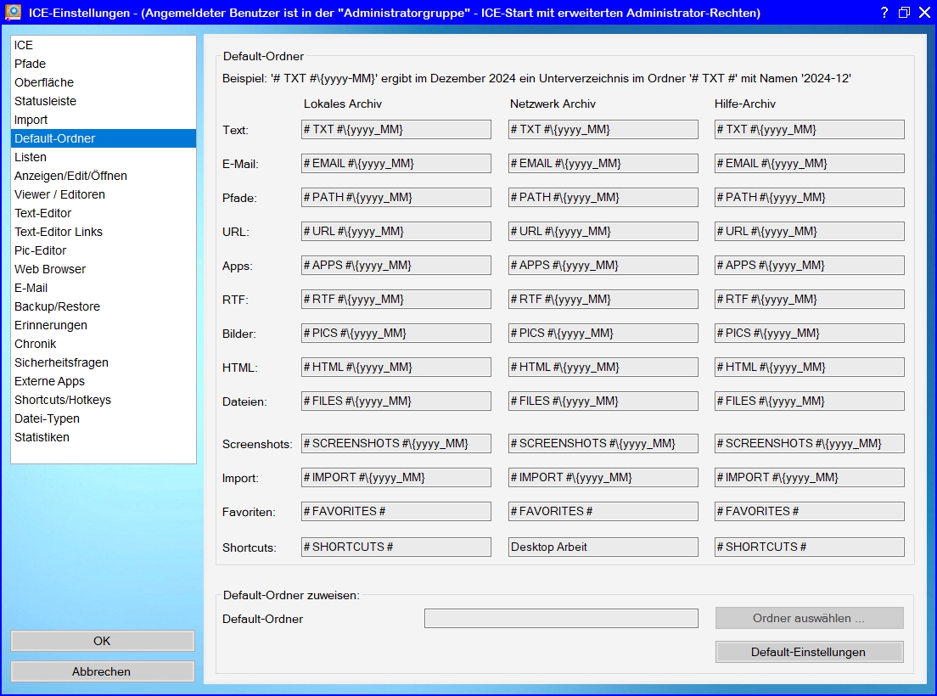Image resolution: width=937 pixels, height=696 pixels.
Task: Click Lokales Archiv Screenshots field
Action: (396, 444)
